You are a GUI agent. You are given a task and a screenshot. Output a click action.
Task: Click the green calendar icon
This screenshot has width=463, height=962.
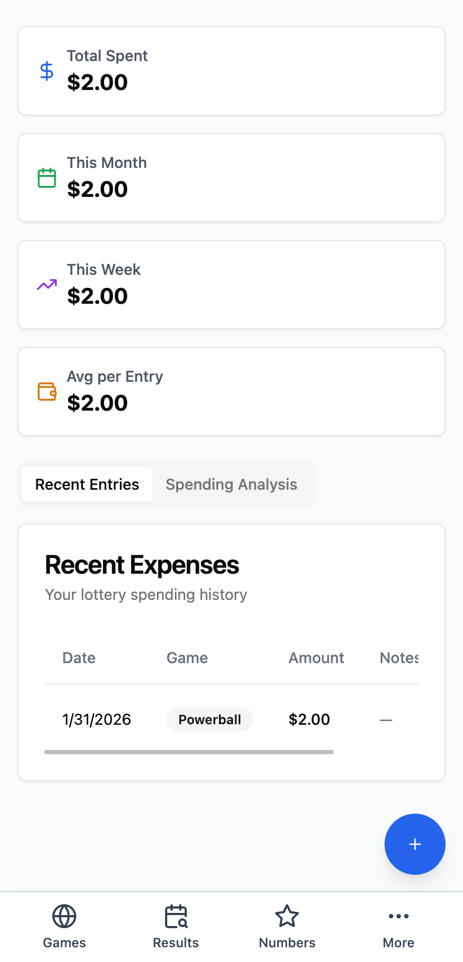[x=47, y=178]
